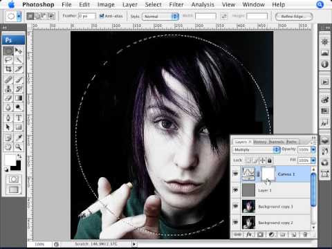Click the Feather input field
Screen dimensions: 332x249
click(86, 16)
